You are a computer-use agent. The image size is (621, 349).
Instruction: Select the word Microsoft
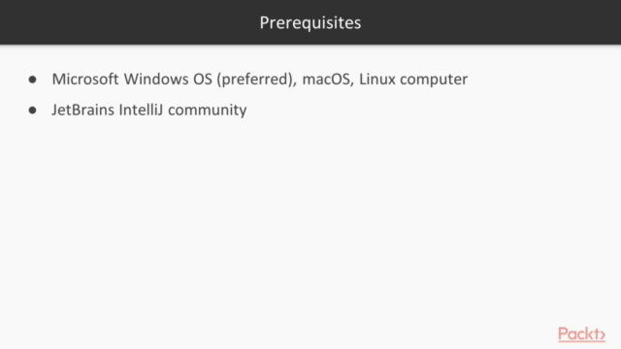click(85, 79)
